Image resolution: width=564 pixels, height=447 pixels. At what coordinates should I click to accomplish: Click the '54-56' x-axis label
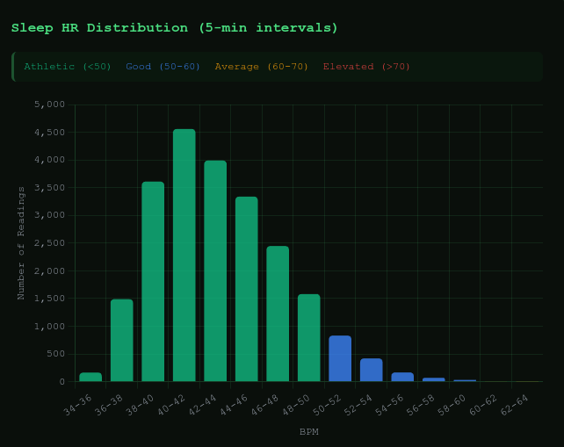tap(389, 405)
